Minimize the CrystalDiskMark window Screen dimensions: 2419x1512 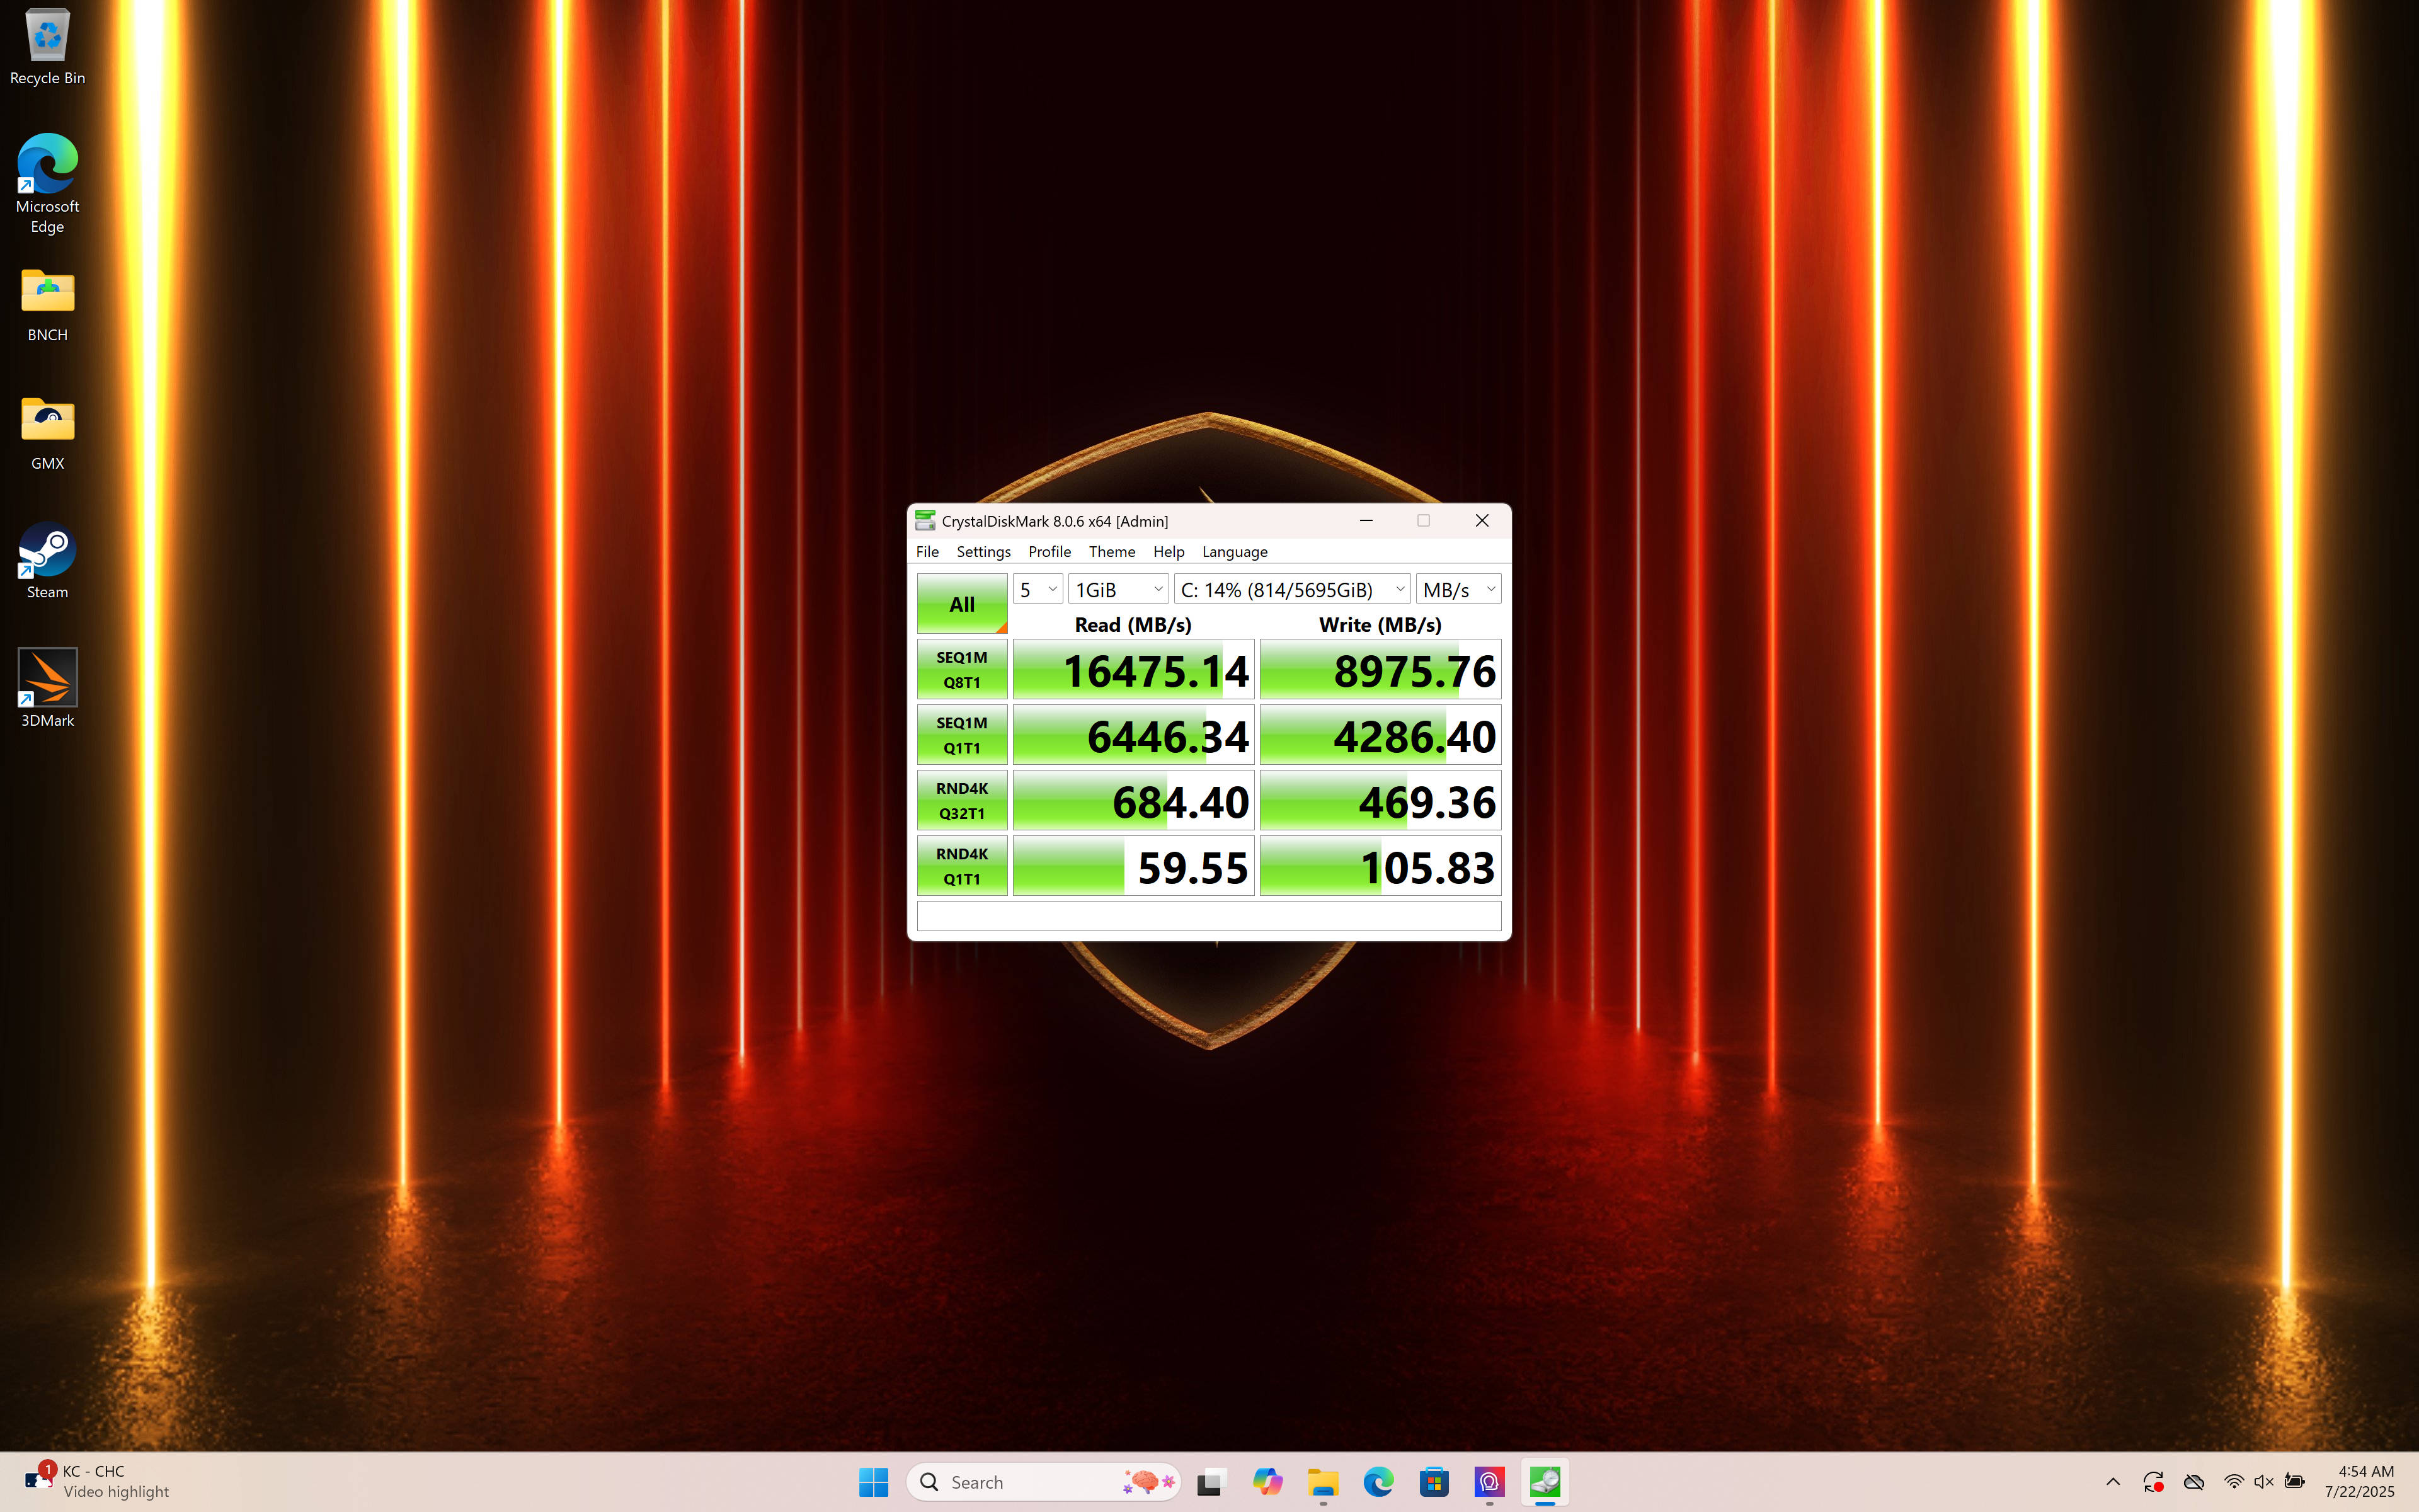(1366, 521)
